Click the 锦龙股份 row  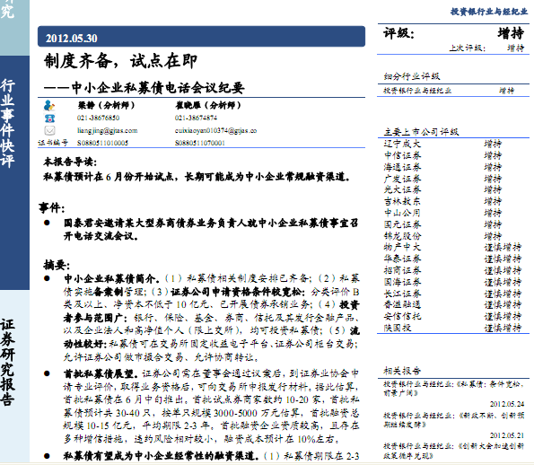point(453,236)
